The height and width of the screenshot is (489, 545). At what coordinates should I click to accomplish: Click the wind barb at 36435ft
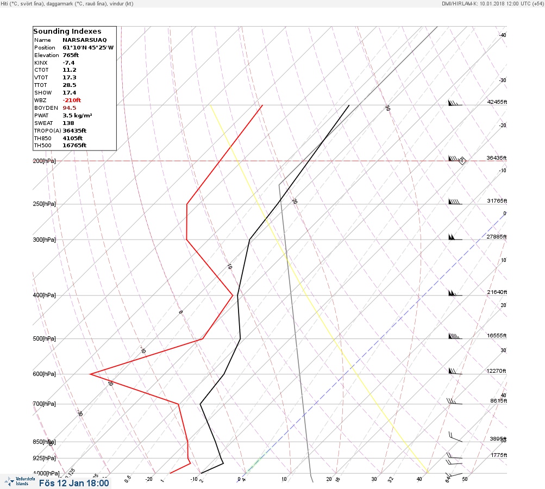[454, 159]
